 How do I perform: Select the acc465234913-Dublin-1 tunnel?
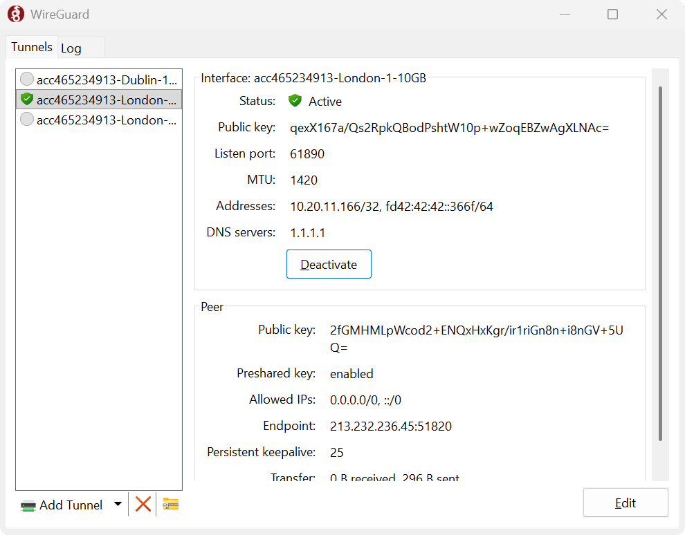[99, 79]
